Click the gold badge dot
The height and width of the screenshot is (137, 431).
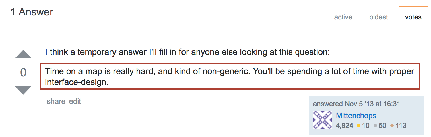point(359,126)
